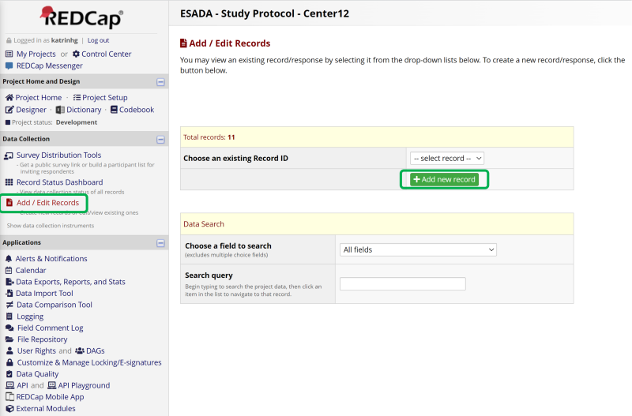
Task: Click the Calendar icon in Applications
Action: [x=9, y=270]
